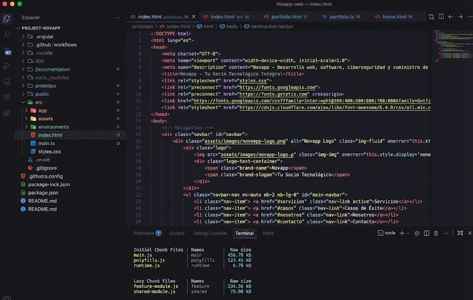Switch to the Problems panel tab
The image size is (473, 300).
pyautogui.click(x=143, y=233)
